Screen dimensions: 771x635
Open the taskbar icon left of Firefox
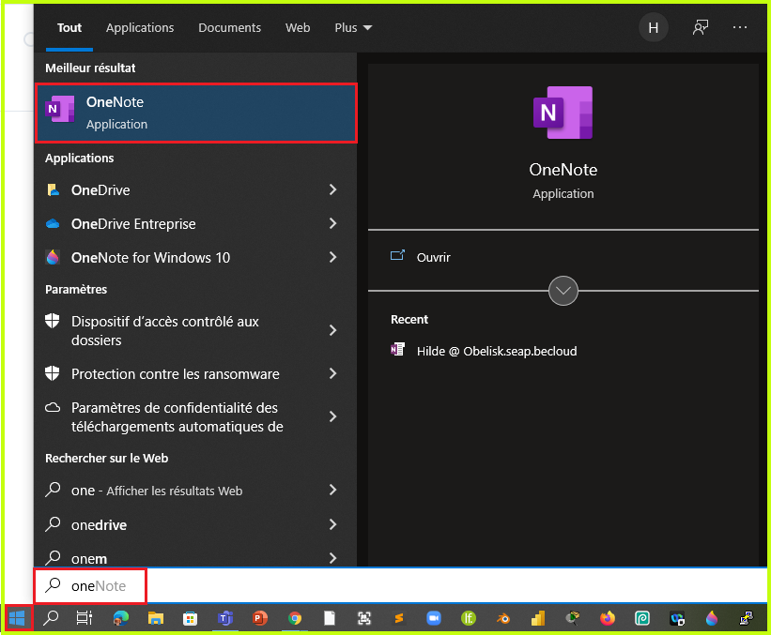pyautogui.click(x=572, y=618)
